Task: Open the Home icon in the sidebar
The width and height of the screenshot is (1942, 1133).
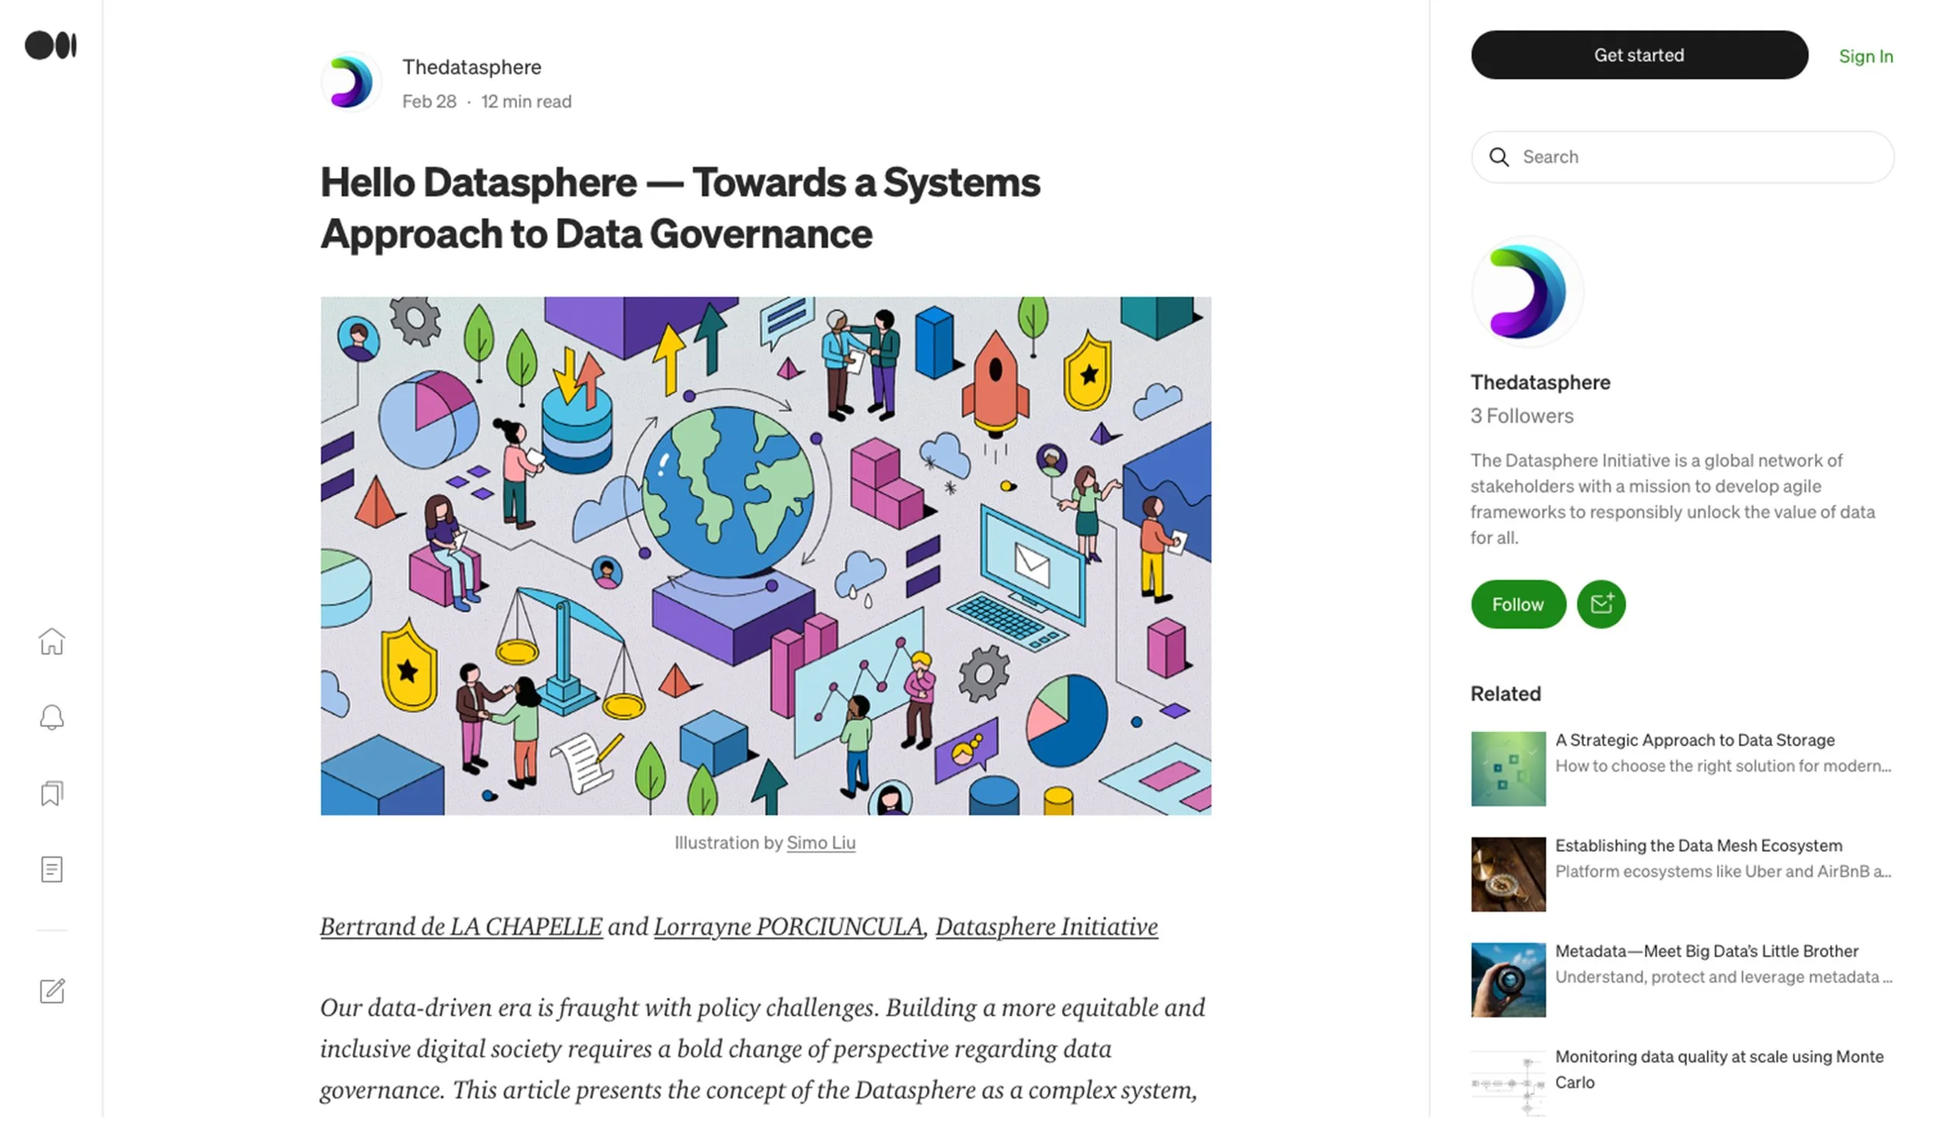Action: [52, 641]
